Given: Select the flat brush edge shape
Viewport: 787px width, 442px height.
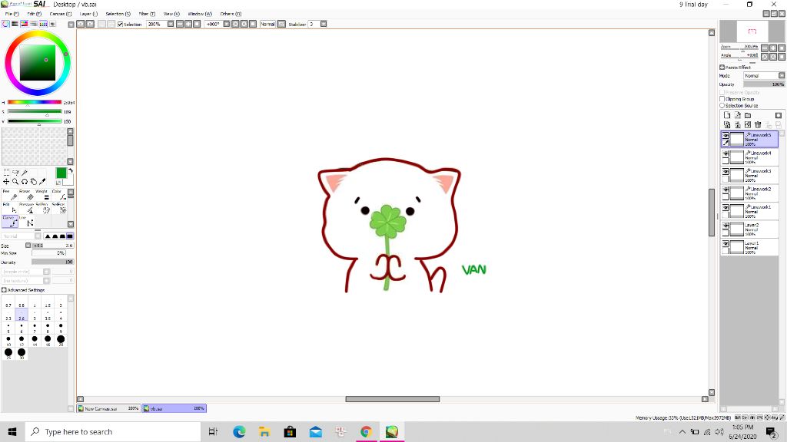Looking at the screenshot, I should click(70, 236).
